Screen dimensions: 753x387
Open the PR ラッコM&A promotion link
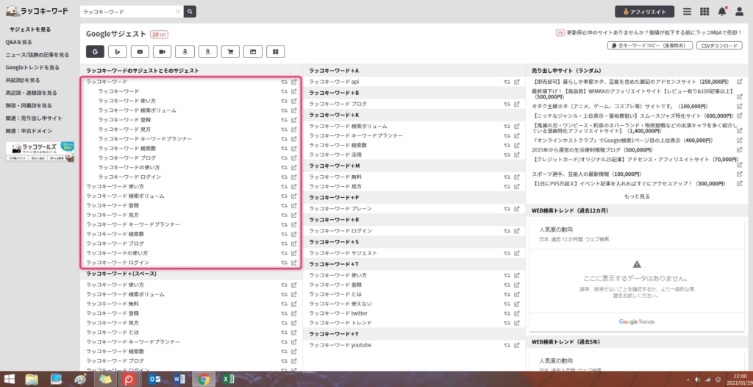tap(649, 32)
